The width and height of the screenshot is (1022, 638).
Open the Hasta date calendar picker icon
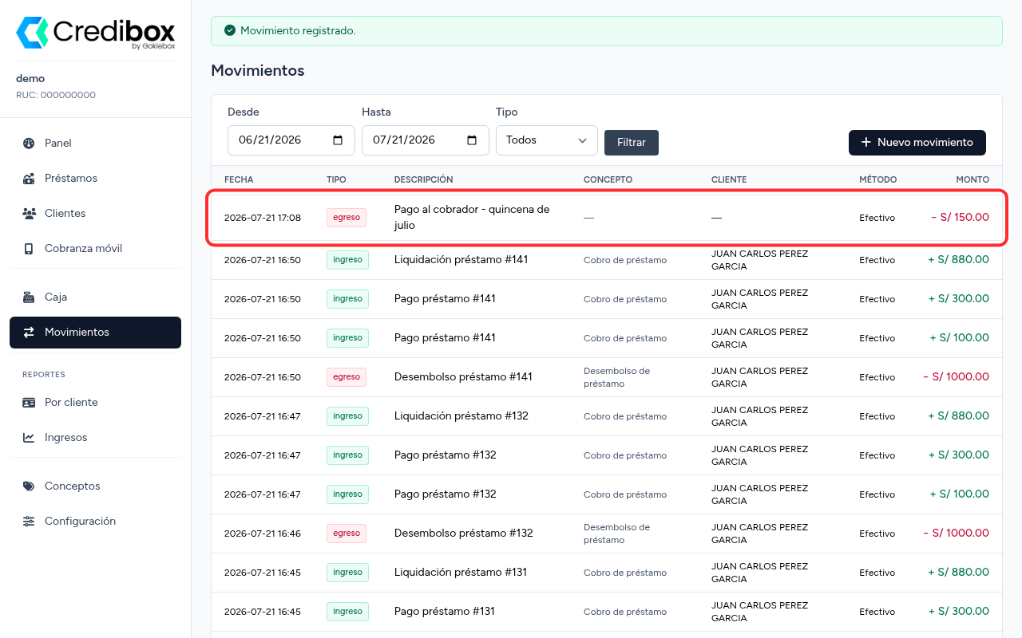[472, 140]
